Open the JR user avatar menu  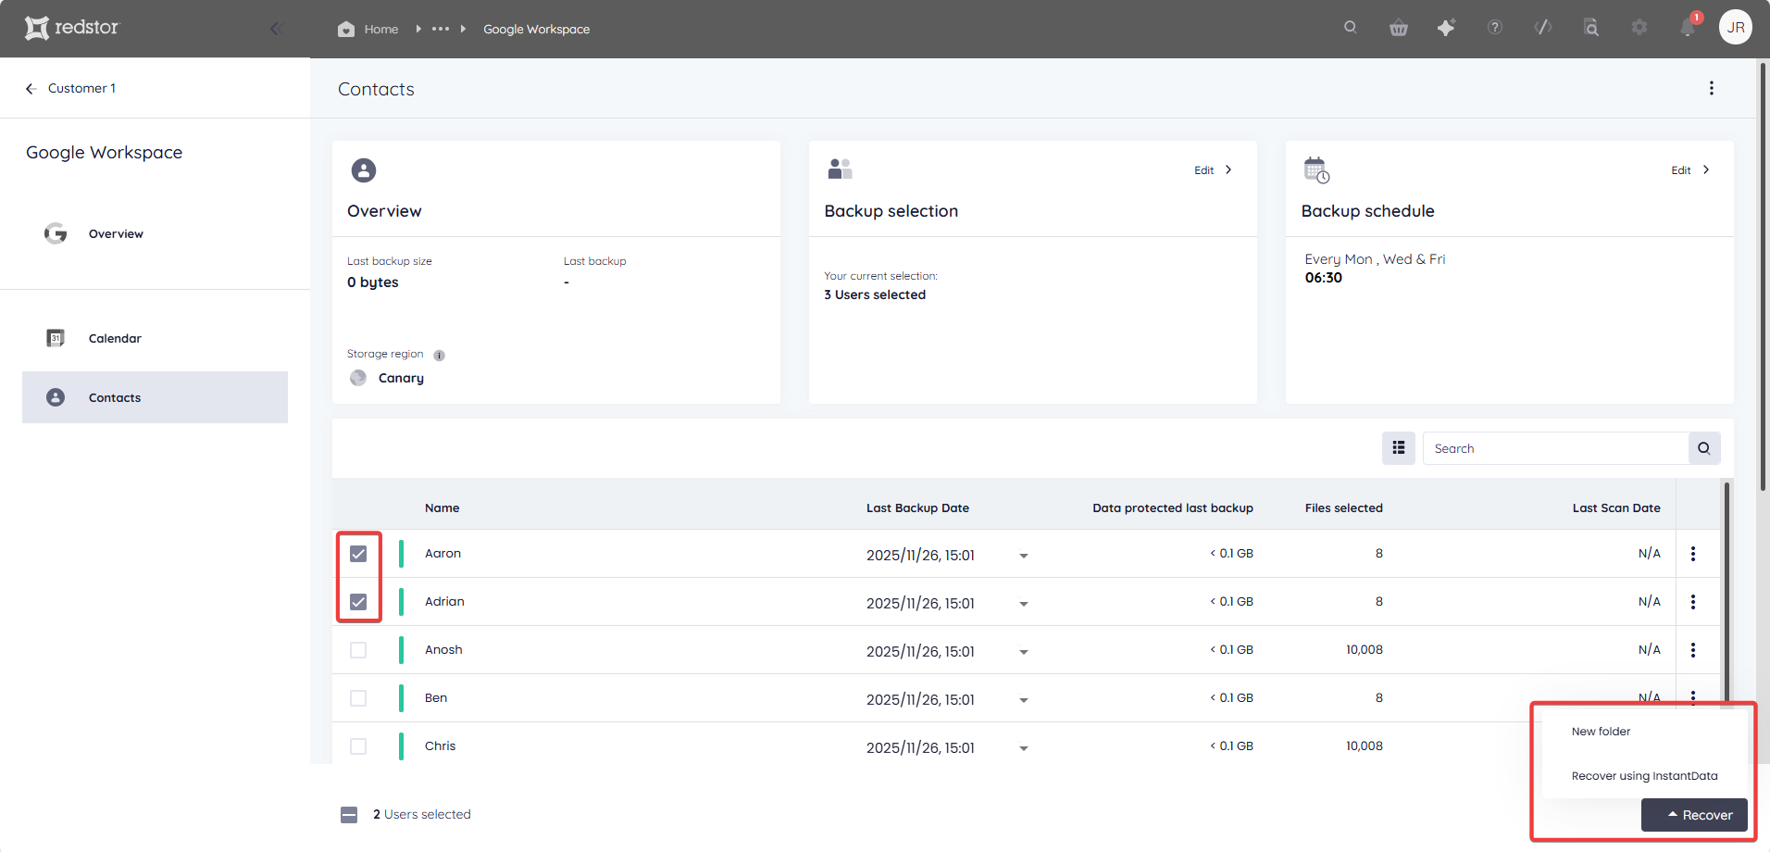pos(1736,27)
